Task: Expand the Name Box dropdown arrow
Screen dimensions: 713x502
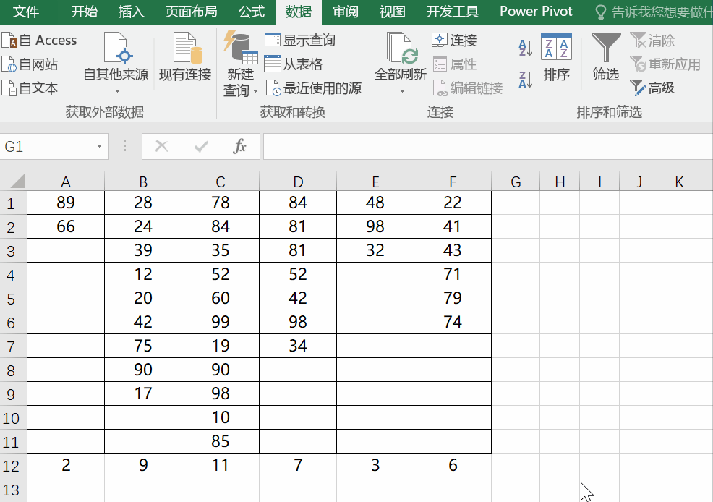Action: click(x=99, y=146)
